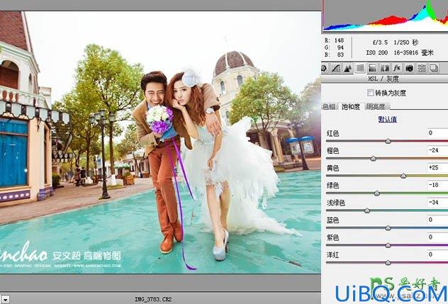Screen dimensions: 448x304
Task: Click the 洋红 slider label
Action: tap(333, 255)
